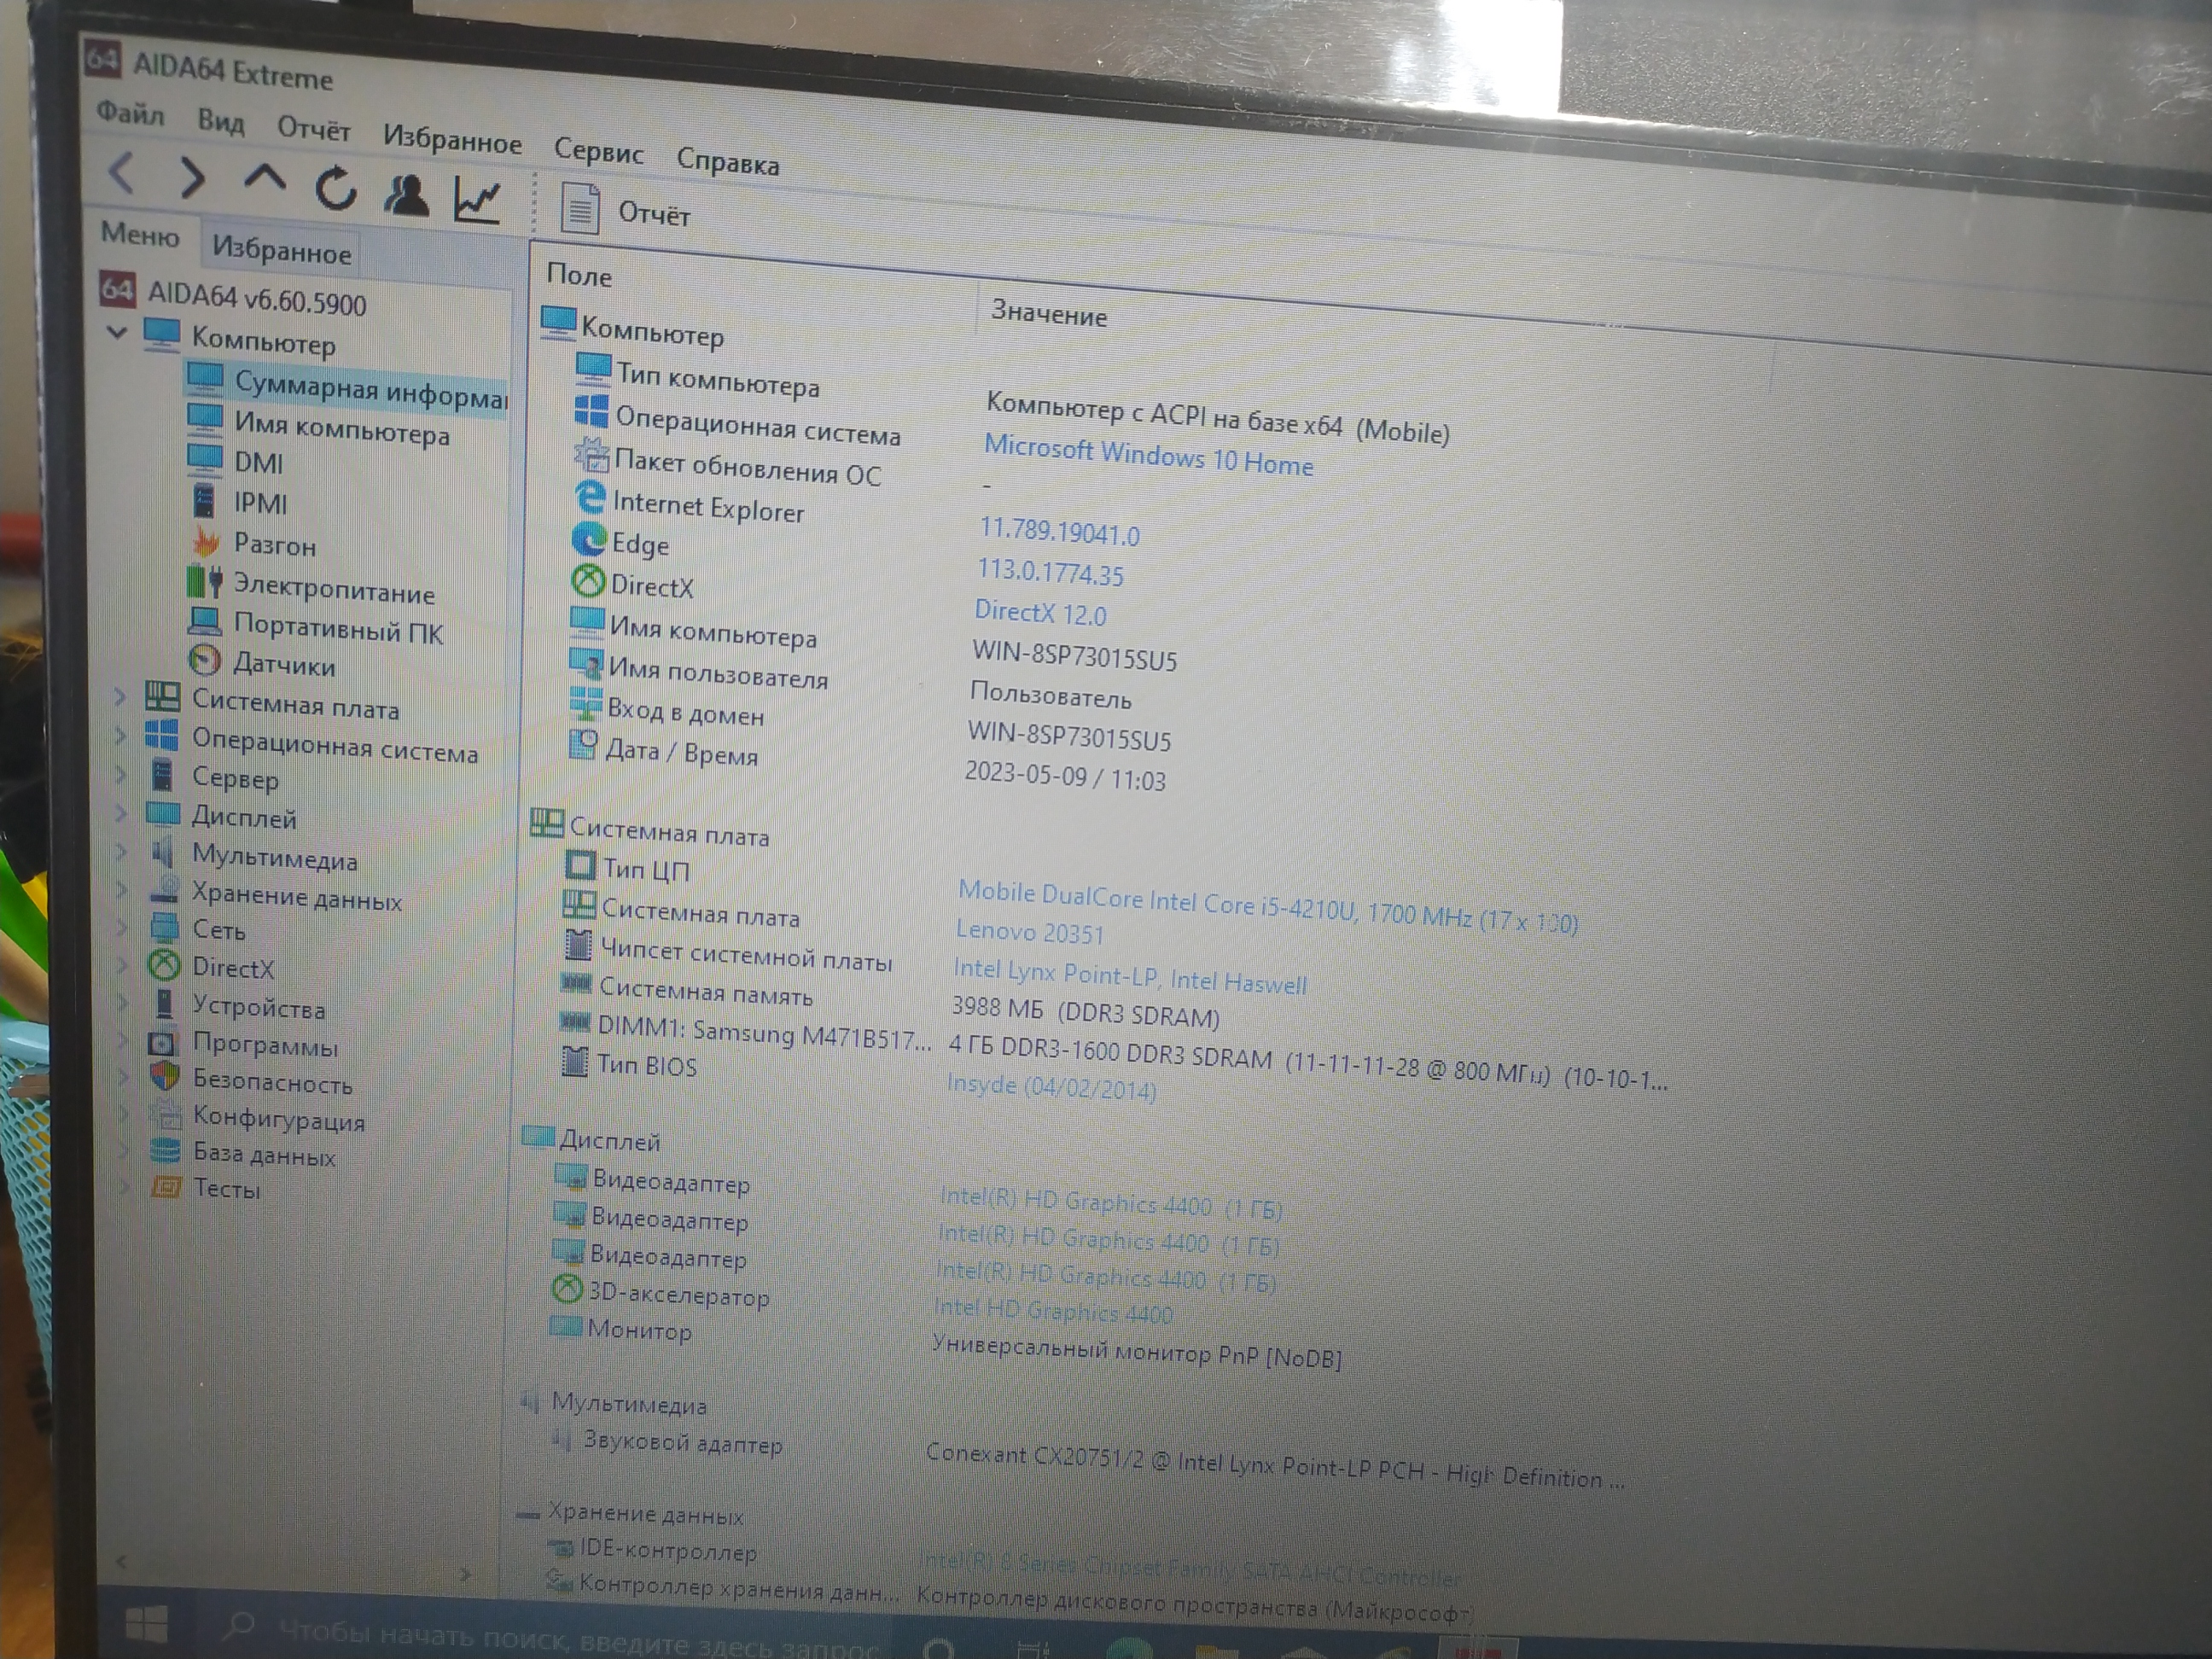Click the 3988 МБ (DDR3 SDRAM) value
The height and width of the screenshot is (1659, 2212).
1086,1010
